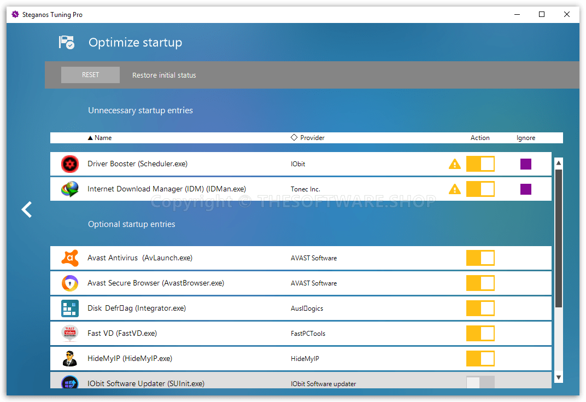Click the warning triangle for Driver Booster
The height and width of the screenshot is (402, 586).
coord(454,164)
